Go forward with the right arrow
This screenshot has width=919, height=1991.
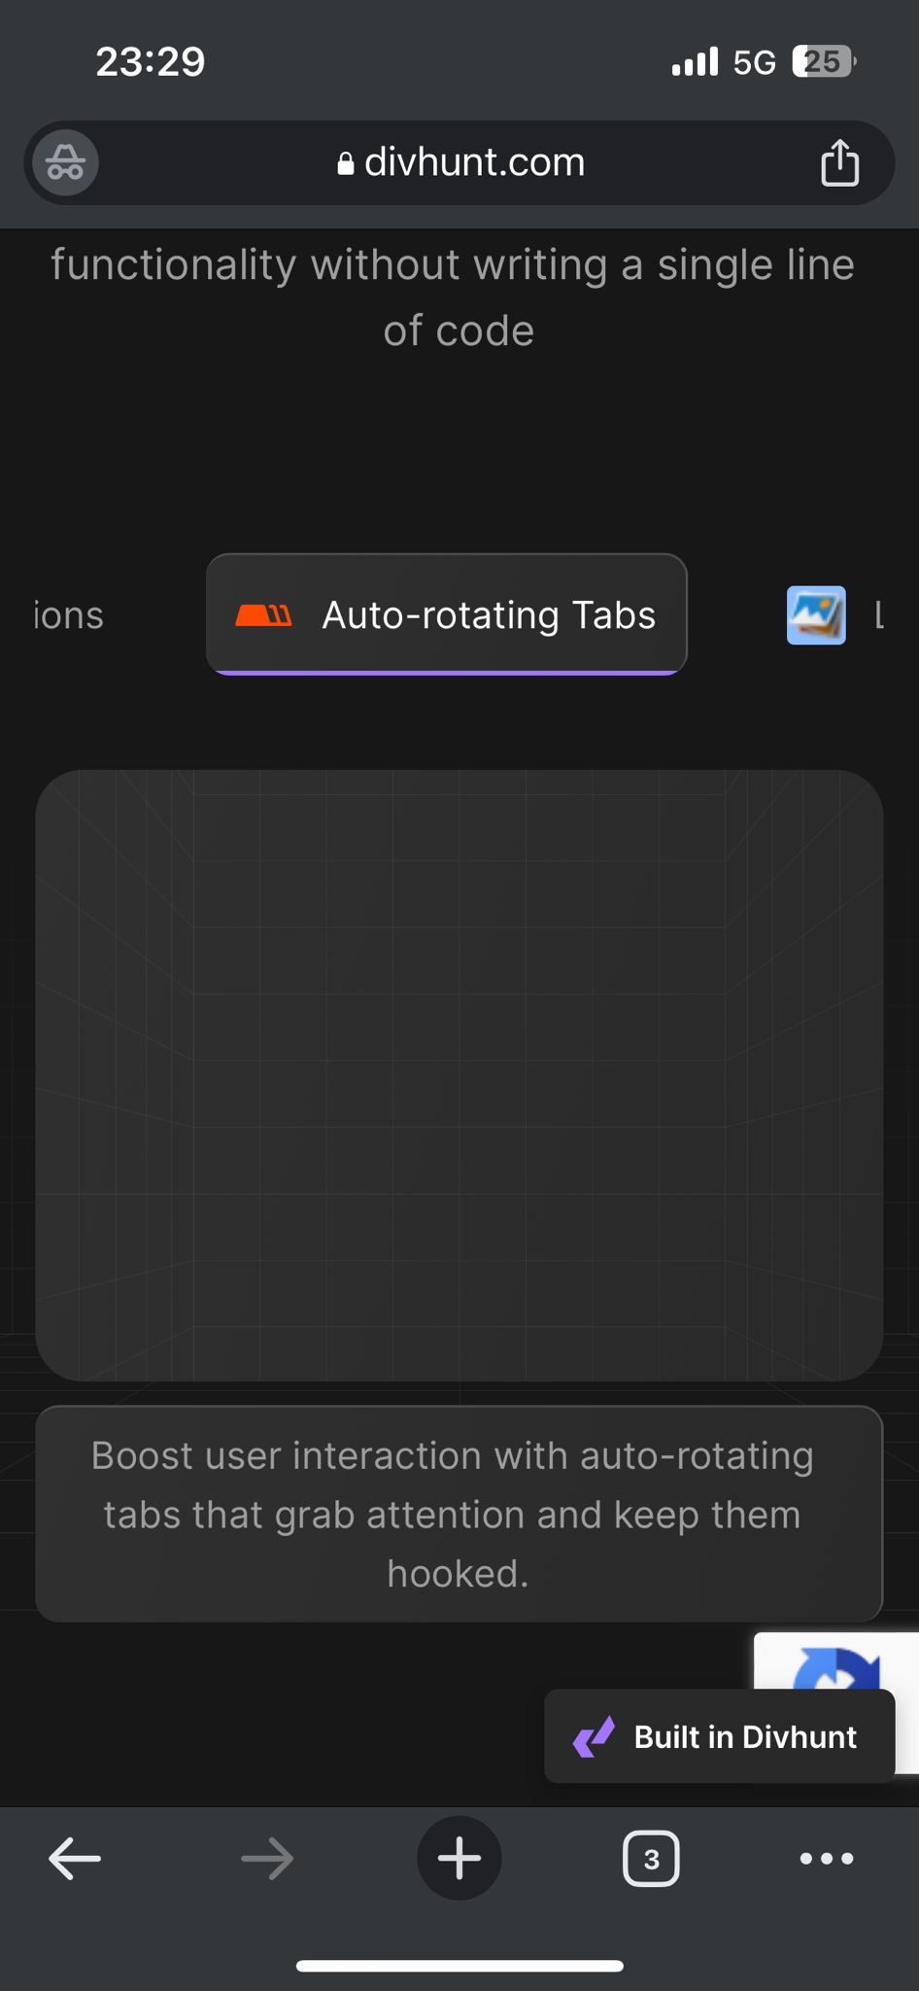(267, 1858)
